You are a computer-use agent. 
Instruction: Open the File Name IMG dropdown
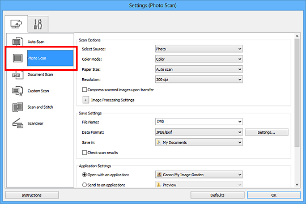[x=199, y=122]
